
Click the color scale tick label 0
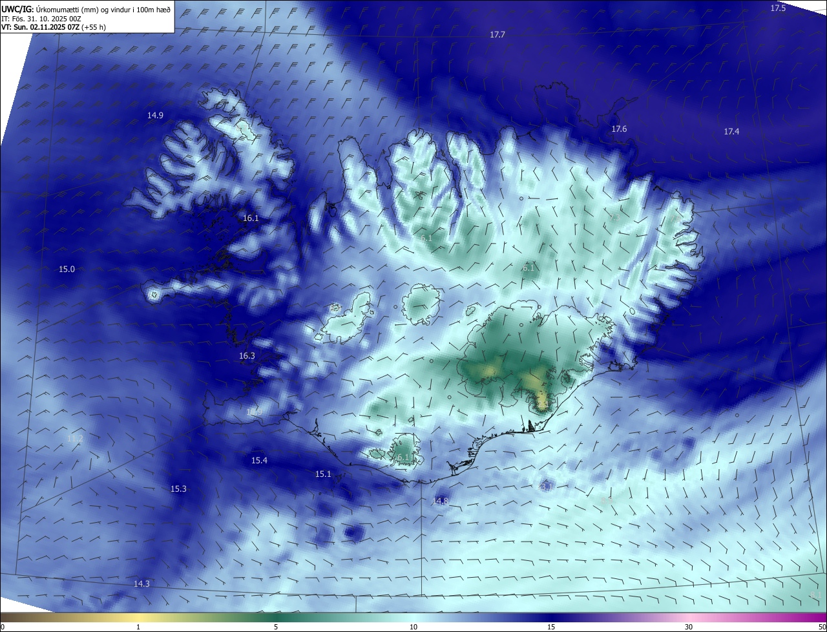3,627
